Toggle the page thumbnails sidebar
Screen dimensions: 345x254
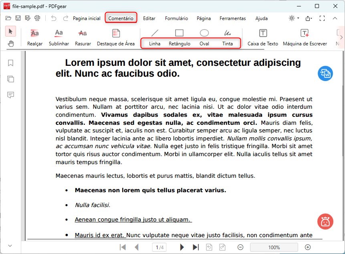[11, 79]
